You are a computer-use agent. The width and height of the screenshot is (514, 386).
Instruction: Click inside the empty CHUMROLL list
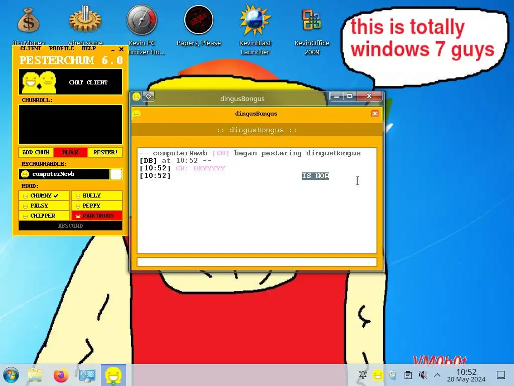pyautogui.click(x=70, y=125)
